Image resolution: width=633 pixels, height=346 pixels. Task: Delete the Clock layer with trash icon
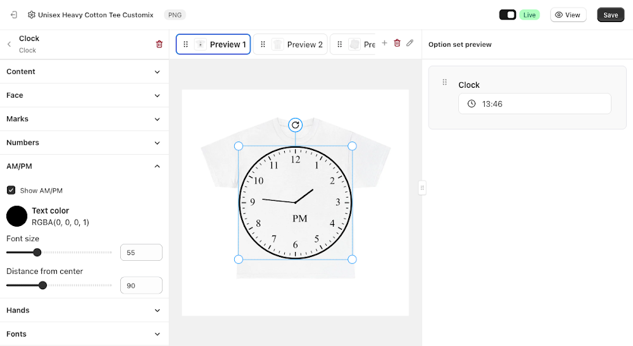tap(159, 44)
